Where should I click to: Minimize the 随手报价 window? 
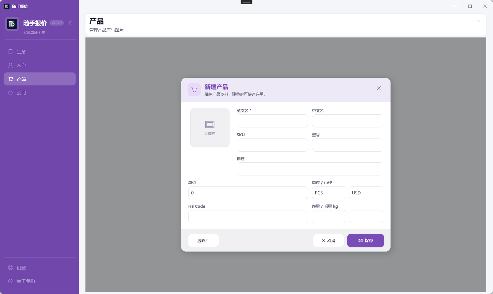pyautogui.click(x=455, y=6)
